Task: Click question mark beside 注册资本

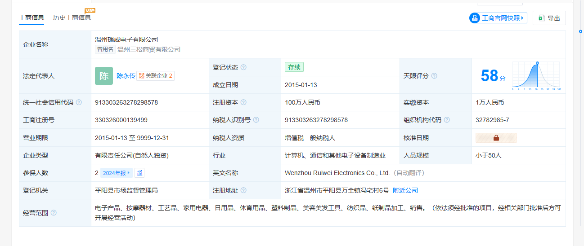Action: (x=243, y=102)
